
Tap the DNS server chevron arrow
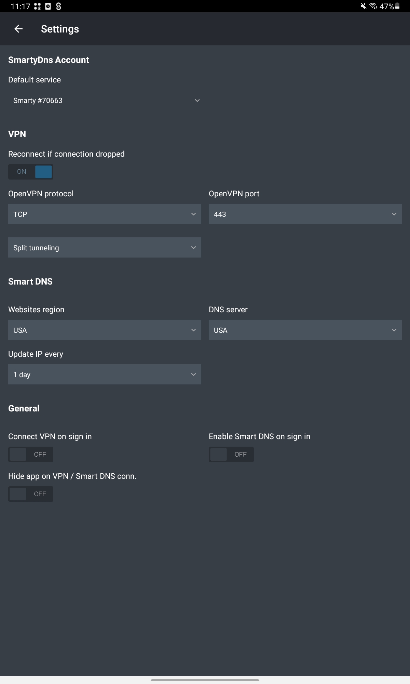click(x=394, y=330)
